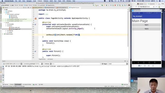Open the VCS menu
Image resolution: width=165 pixels, height=93 pixels.
click(64, 1)
